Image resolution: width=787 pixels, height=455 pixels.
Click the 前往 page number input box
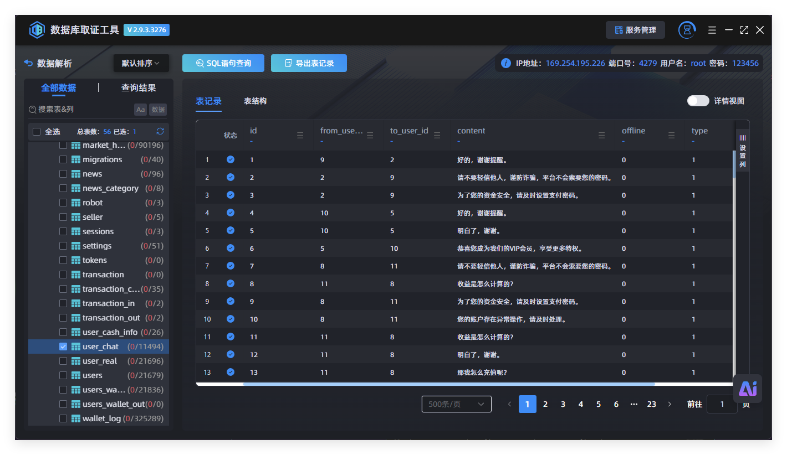pos(722,404)
